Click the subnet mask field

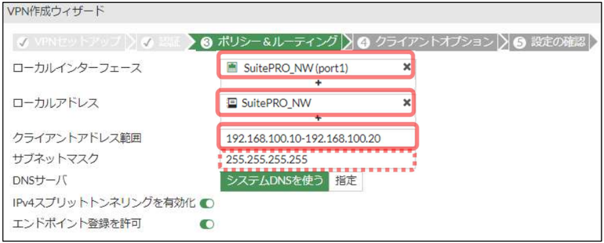pos(318,159)
